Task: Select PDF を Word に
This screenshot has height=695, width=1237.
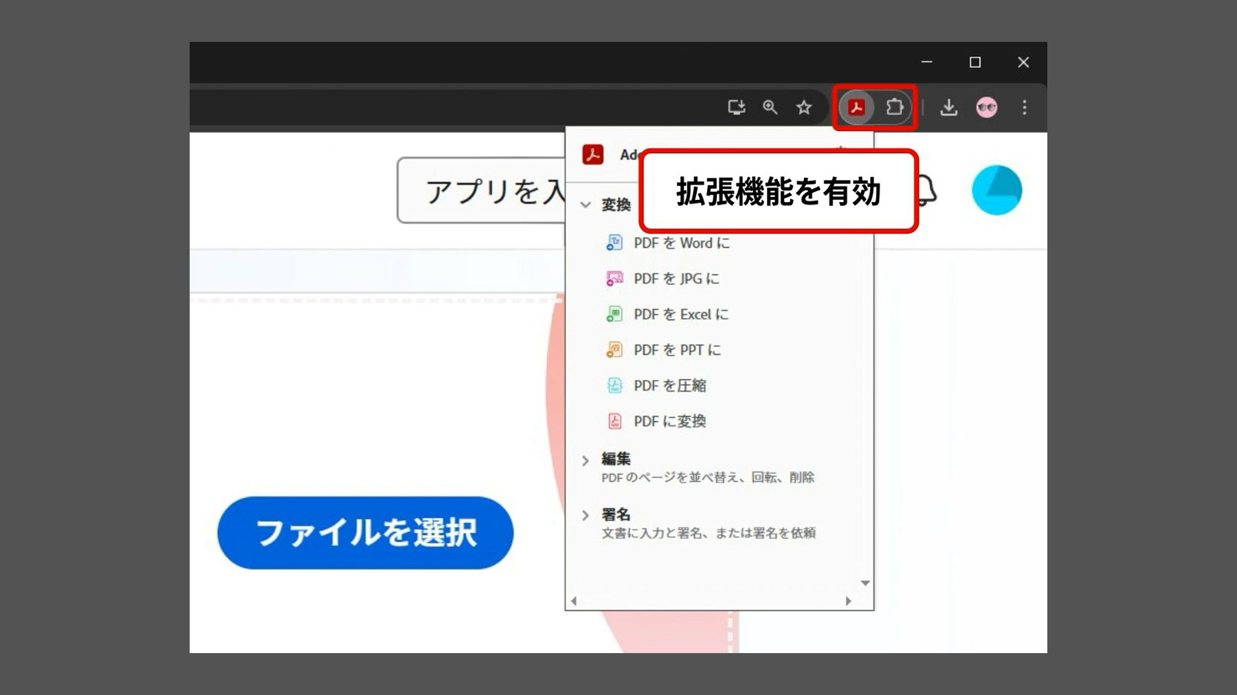Action: [x=682, y=242]
